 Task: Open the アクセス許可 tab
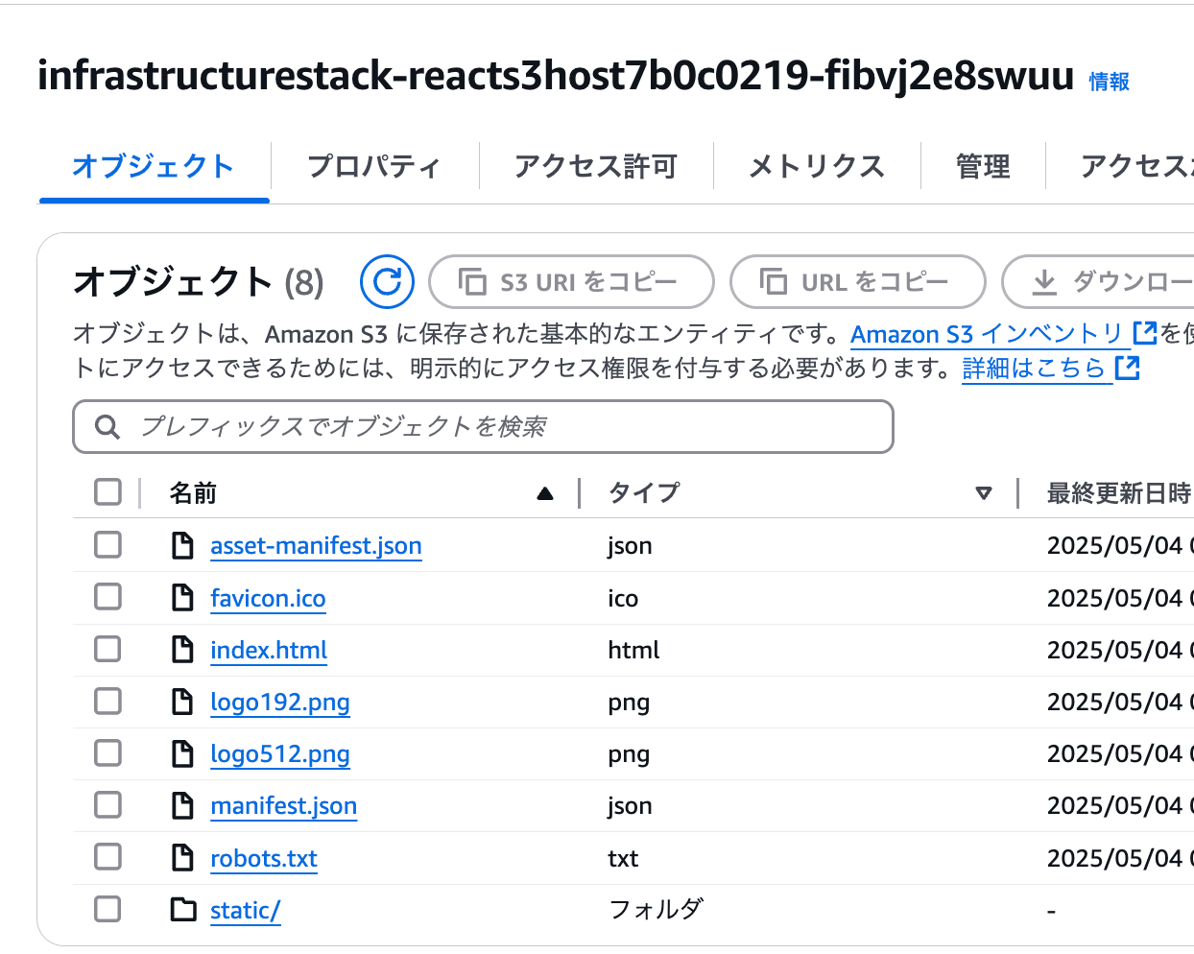596,166
